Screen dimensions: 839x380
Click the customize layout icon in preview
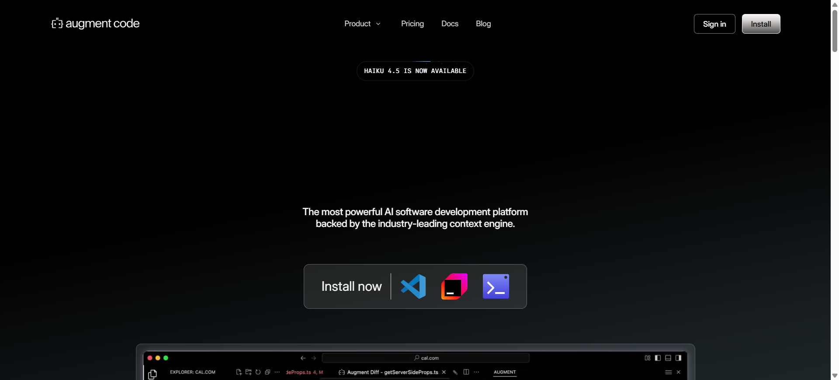click(648, 358)
